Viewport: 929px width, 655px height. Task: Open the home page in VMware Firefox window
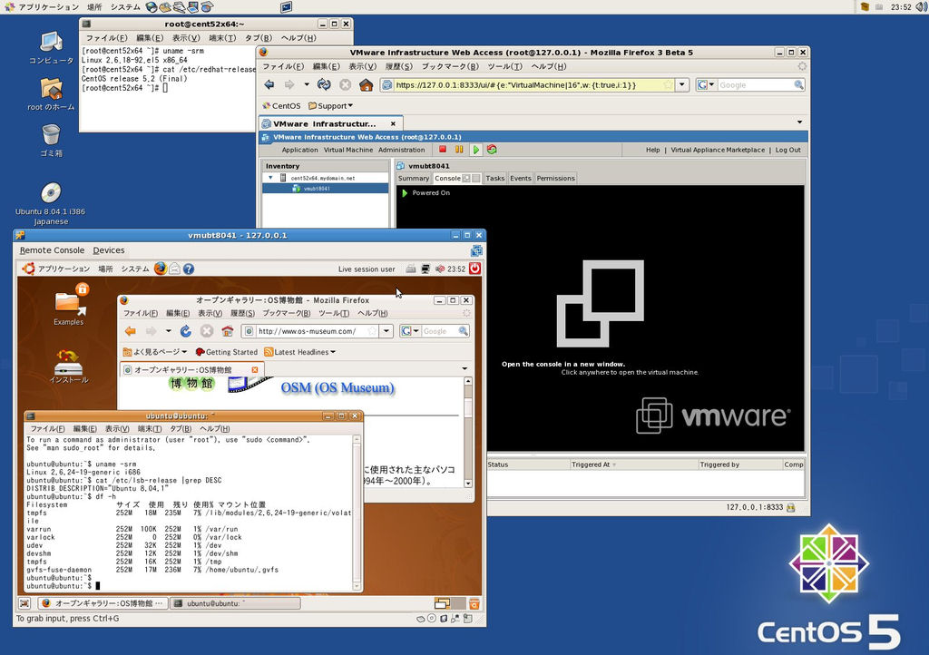367,84
